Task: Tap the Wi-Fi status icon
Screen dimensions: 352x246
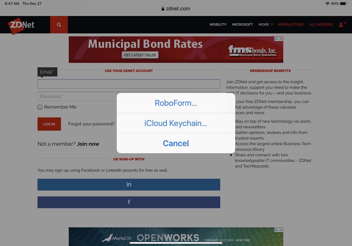Action: pos(327,4)
